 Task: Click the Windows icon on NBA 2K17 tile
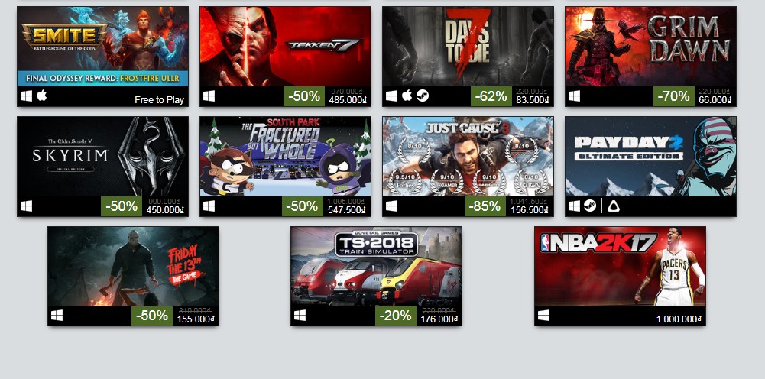point(543,316)
